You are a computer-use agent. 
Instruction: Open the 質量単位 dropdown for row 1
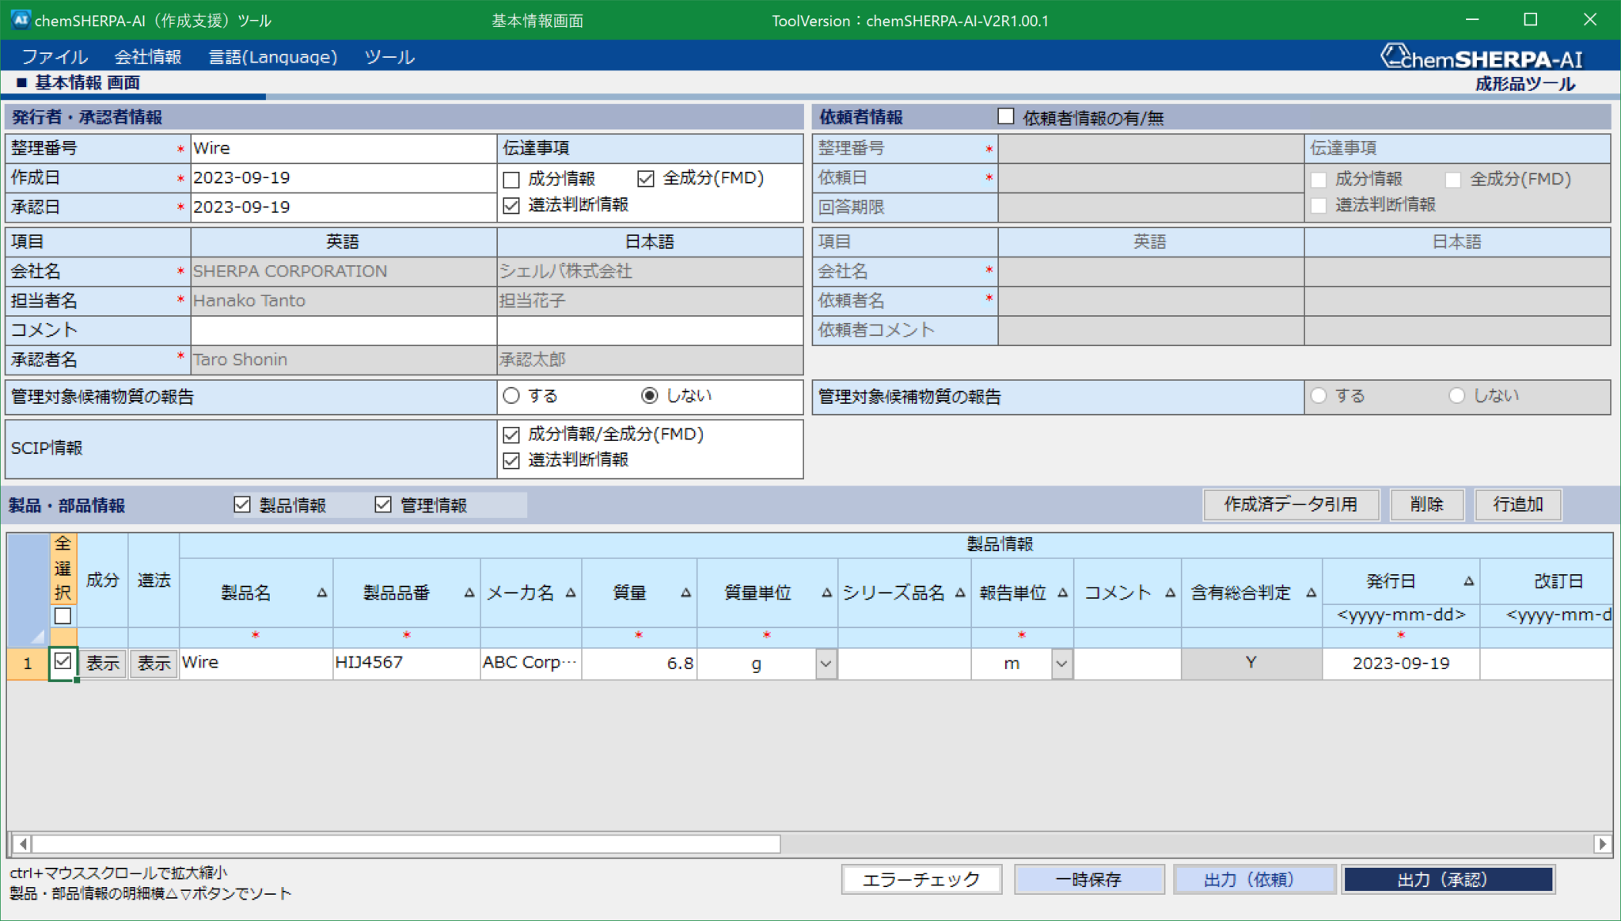tap(825, 663)
